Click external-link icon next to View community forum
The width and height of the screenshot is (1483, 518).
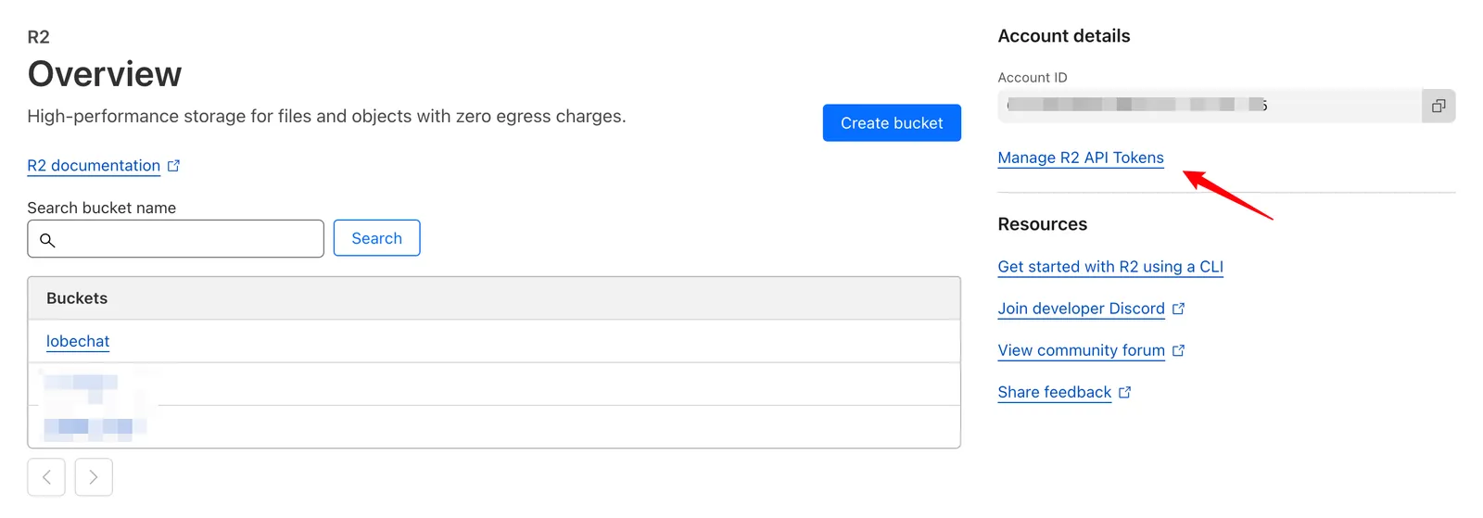coord(1178,350)
